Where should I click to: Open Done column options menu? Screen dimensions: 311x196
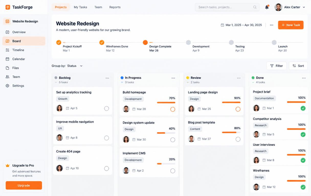pyautogui.click(x=304, y=78)
